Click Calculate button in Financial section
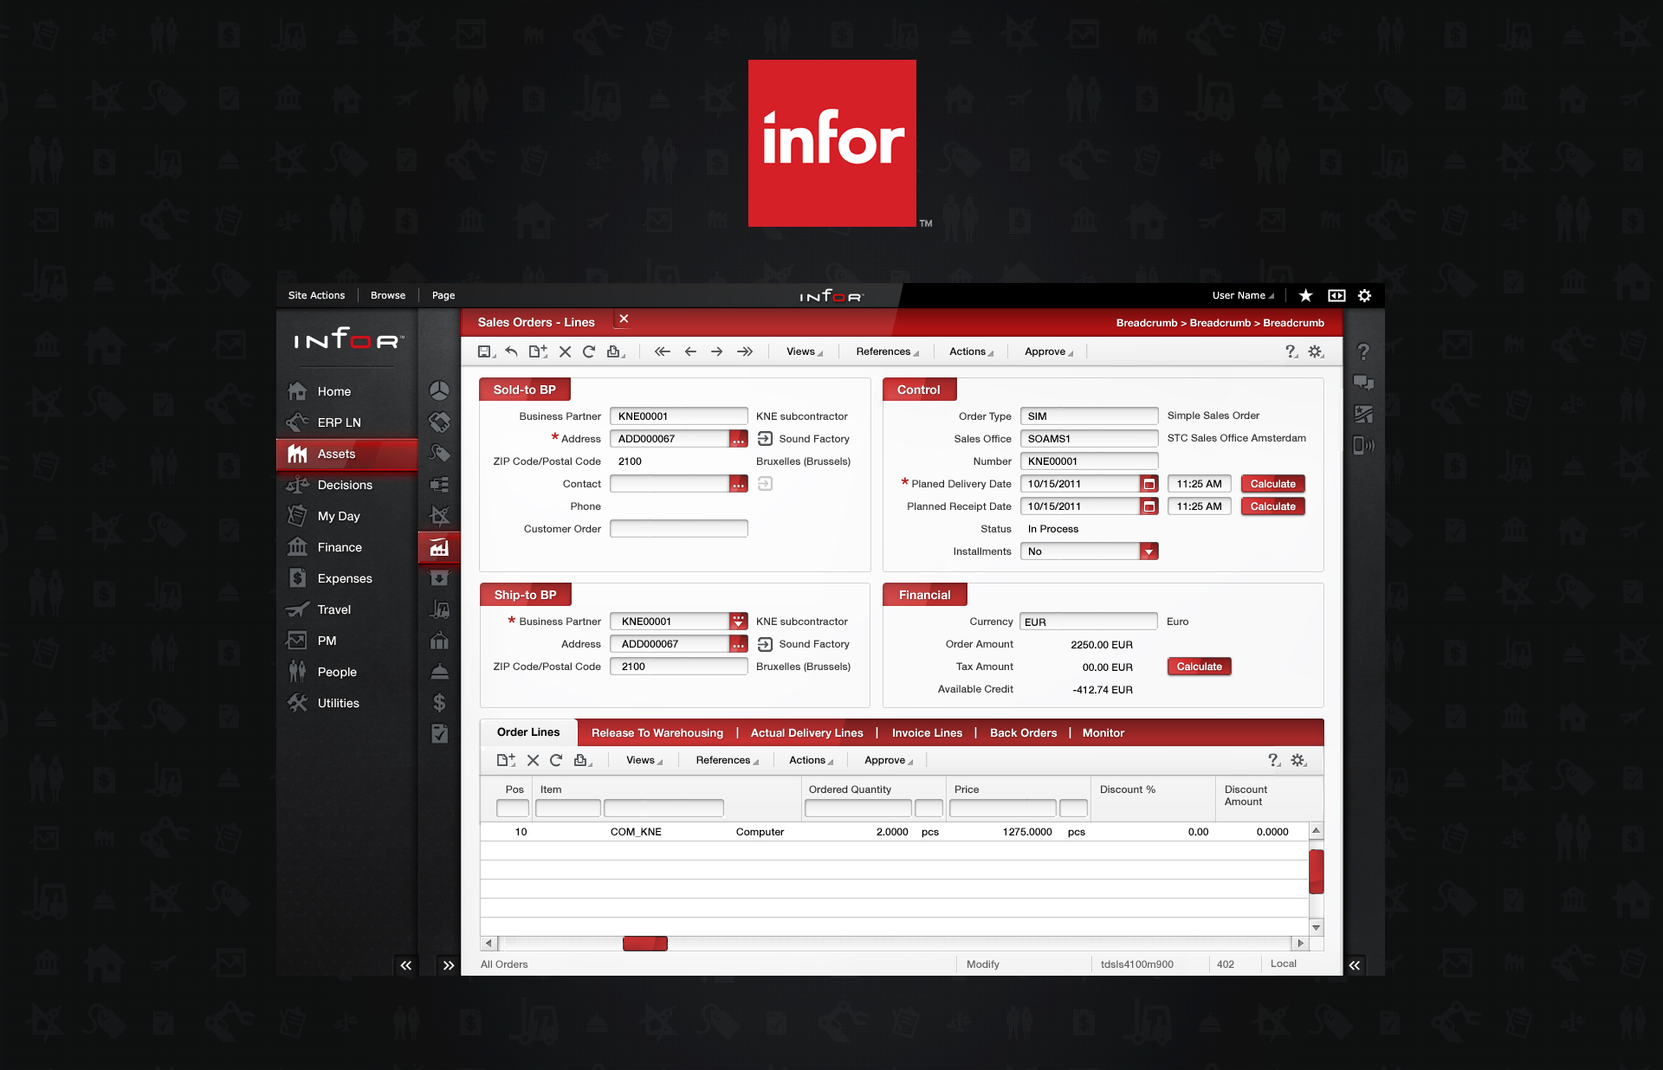1663x1070 pixels. [1200, 667]
